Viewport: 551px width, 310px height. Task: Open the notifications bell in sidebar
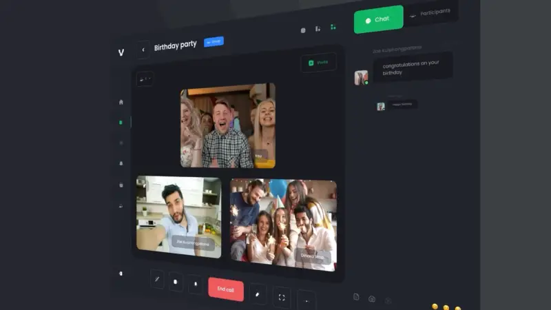tap(121, 163)
